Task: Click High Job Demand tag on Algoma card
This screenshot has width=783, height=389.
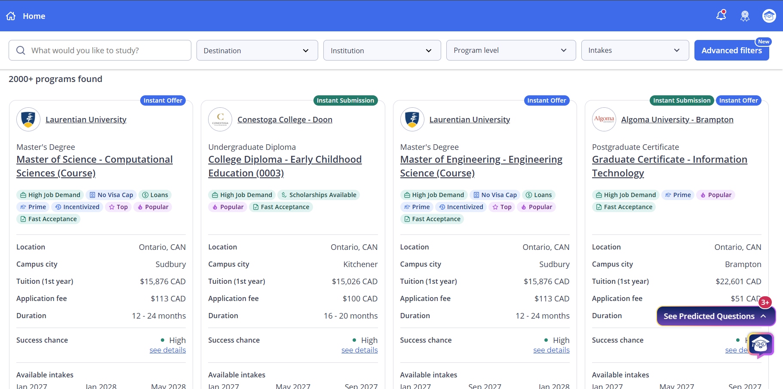Action: click(626, 195)
